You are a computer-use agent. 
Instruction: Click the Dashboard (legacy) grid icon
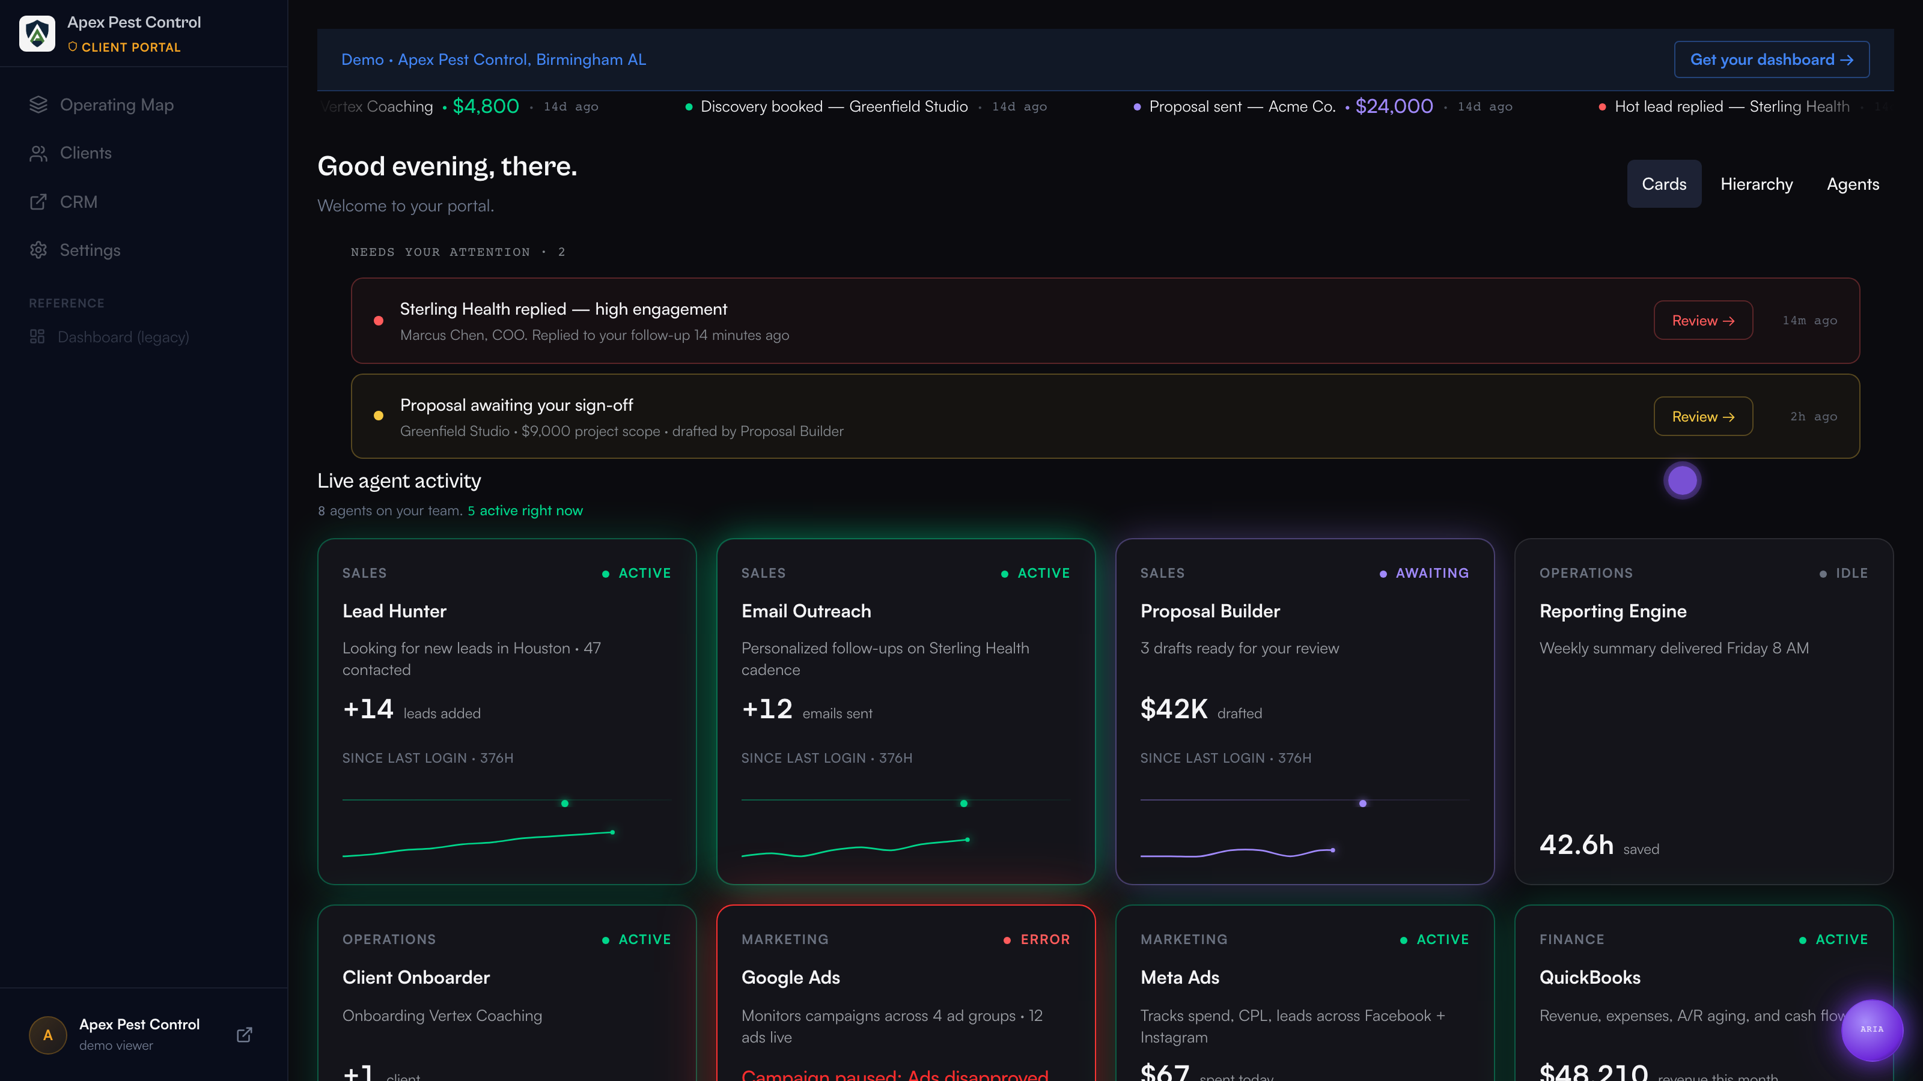click(x=37, y=337)
